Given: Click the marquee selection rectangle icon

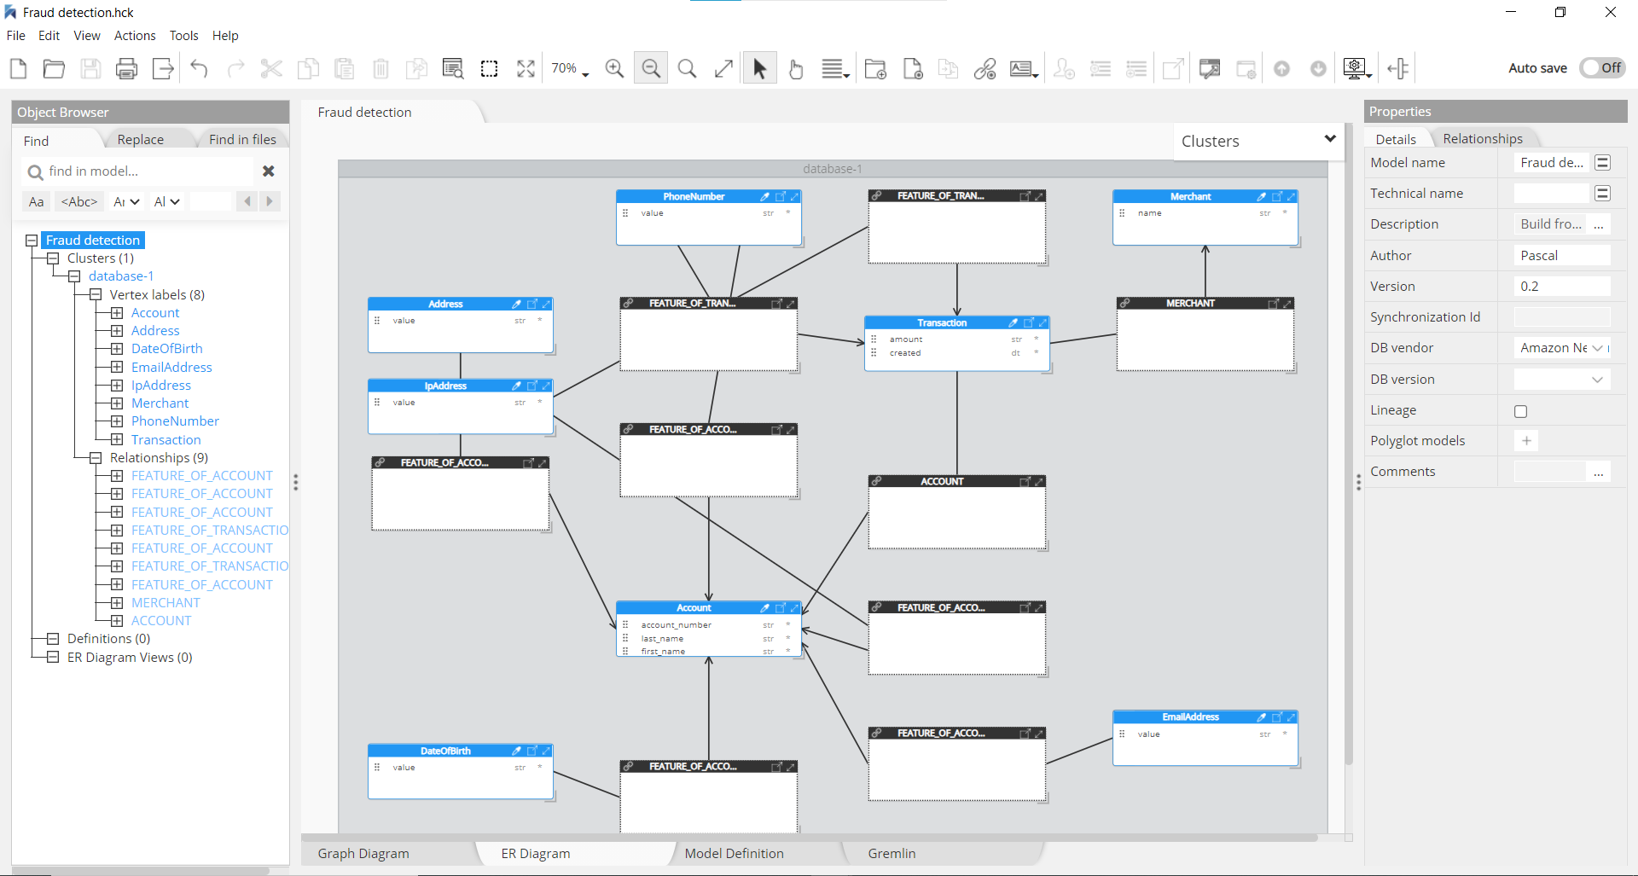Looking at the screenshot, I should click(489, 69).
